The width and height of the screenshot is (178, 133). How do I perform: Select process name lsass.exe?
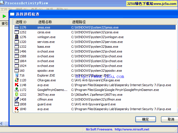pos(44,47)
